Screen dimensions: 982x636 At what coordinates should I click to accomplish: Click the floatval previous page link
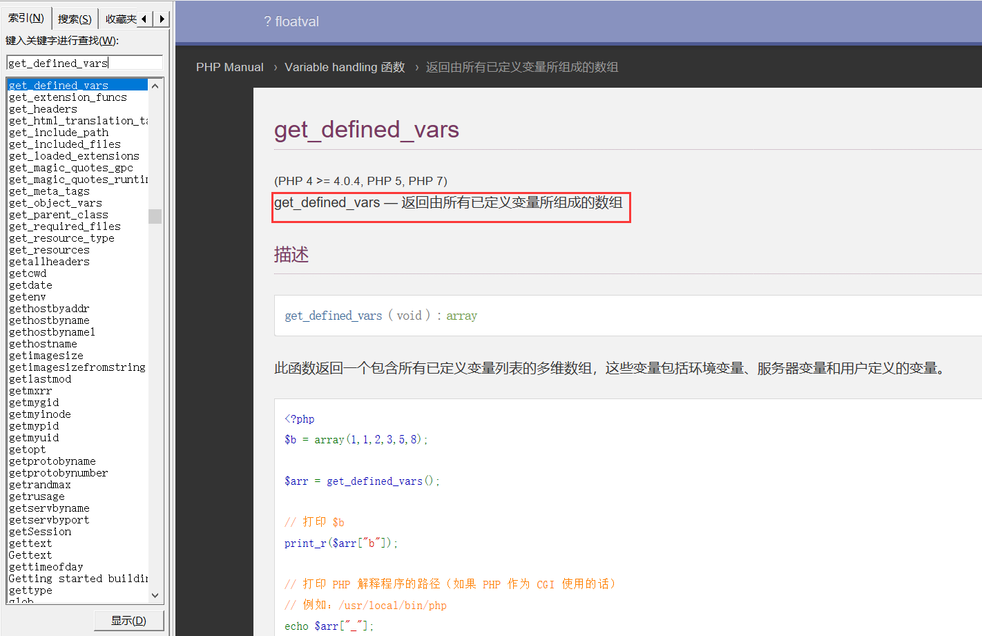coord(291,21)
